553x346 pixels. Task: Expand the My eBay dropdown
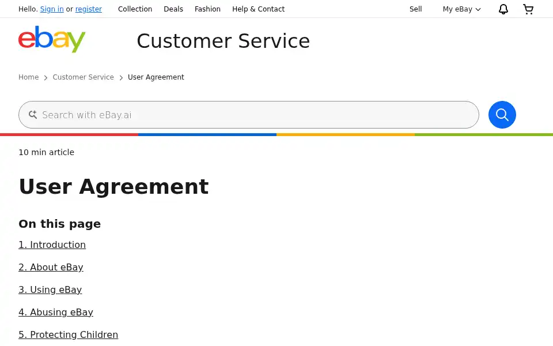tap(461, 9)
